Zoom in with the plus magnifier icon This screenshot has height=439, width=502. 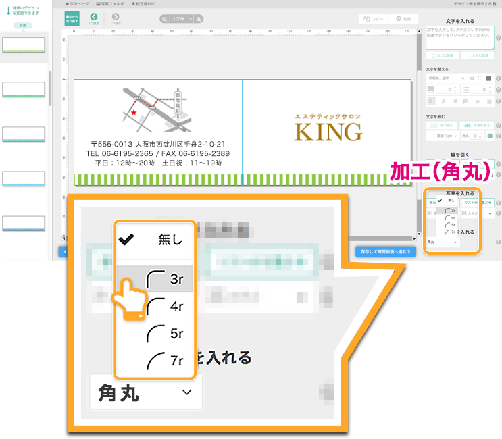click(x=199, y=19)
